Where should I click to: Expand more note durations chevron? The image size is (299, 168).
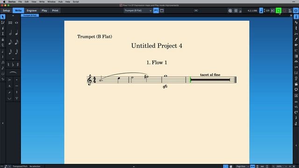click(x=13, y=59)
